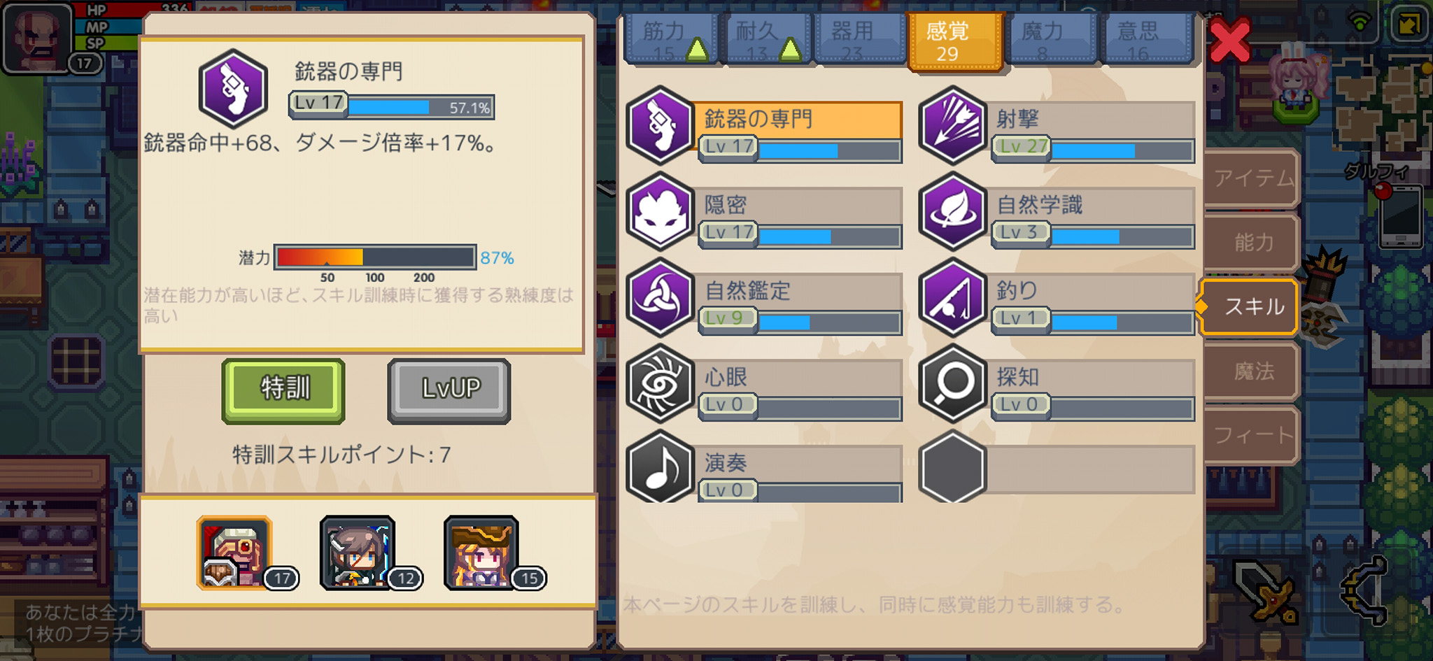The image size is (1433, 661).
Task: Choose the level 15 party member portrait
Action: coord(481,553)
